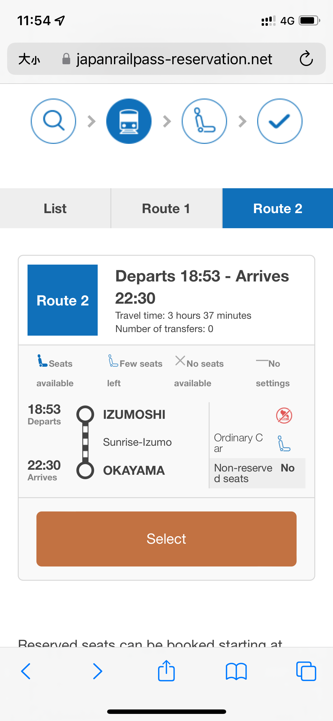Show open tabs overview icon
This screenshot has height=721, width=333.
pos(306,671)
